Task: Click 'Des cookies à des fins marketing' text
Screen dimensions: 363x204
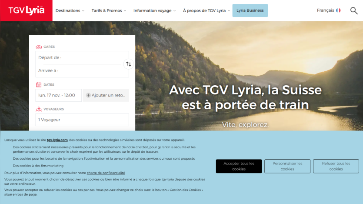Action: pos(38,166)
